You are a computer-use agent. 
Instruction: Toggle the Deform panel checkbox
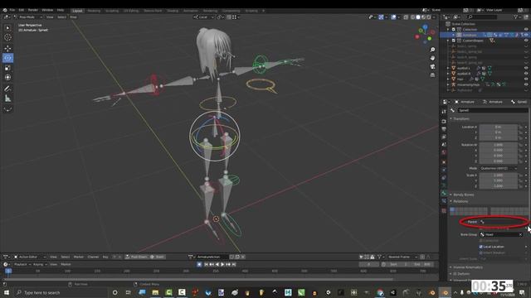pos(455,274)
